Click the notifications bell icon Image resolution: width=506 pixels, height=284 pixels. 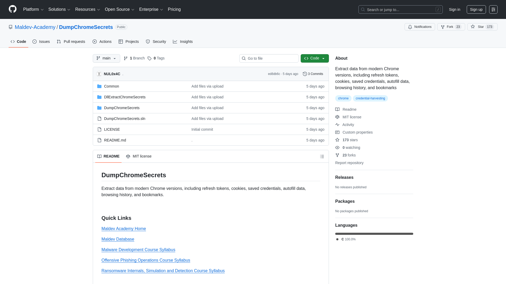coord(410,27)
